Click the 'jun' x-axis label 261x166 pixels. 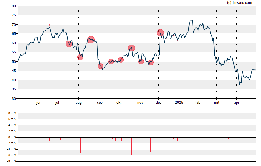tap(39, 103)
